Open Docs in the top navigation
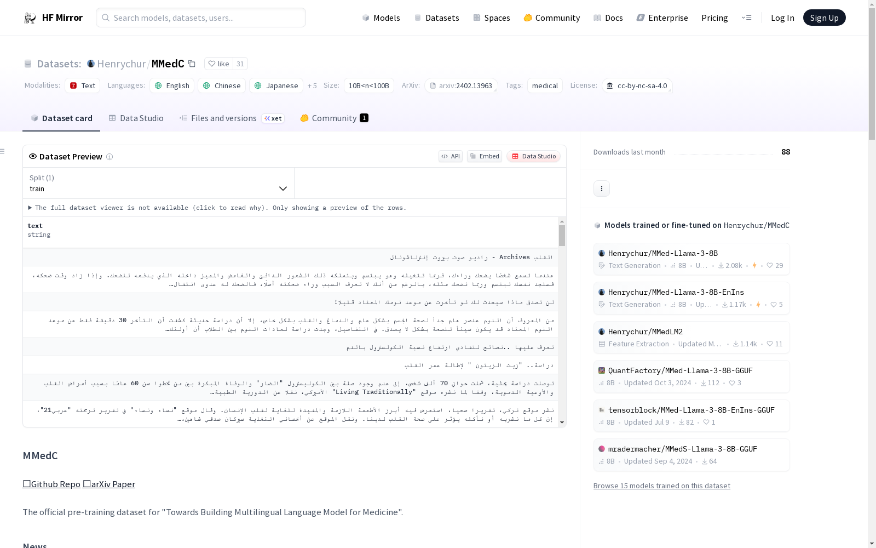Screen dimensions: 876x548 pyautogui.click(x=608, y=18)
